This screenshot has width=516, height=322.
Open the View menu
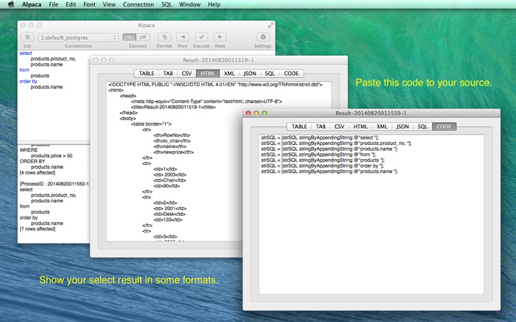pos(109,5)
